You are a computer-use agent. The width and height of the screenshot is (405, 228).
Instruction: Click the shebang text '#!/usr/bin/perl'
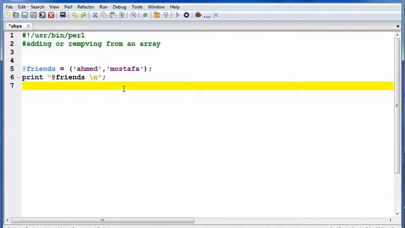[x=53, y=35]
